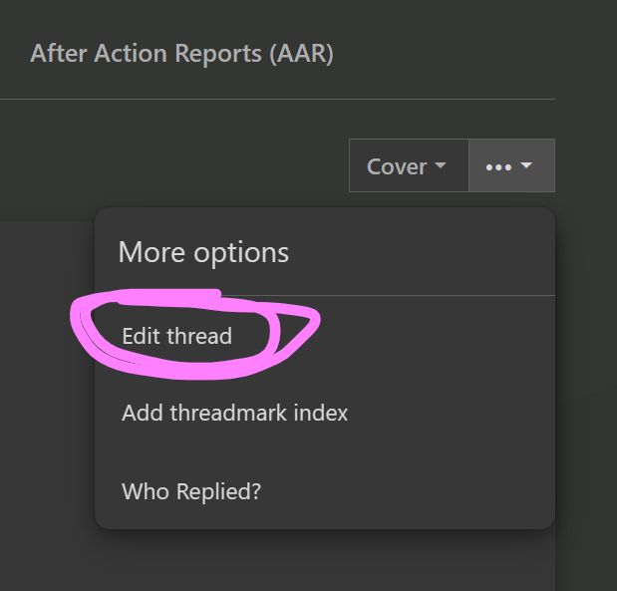Collapse the More options dropdown menu
This screenshot has width=617, height=591.
pos(511,166)
